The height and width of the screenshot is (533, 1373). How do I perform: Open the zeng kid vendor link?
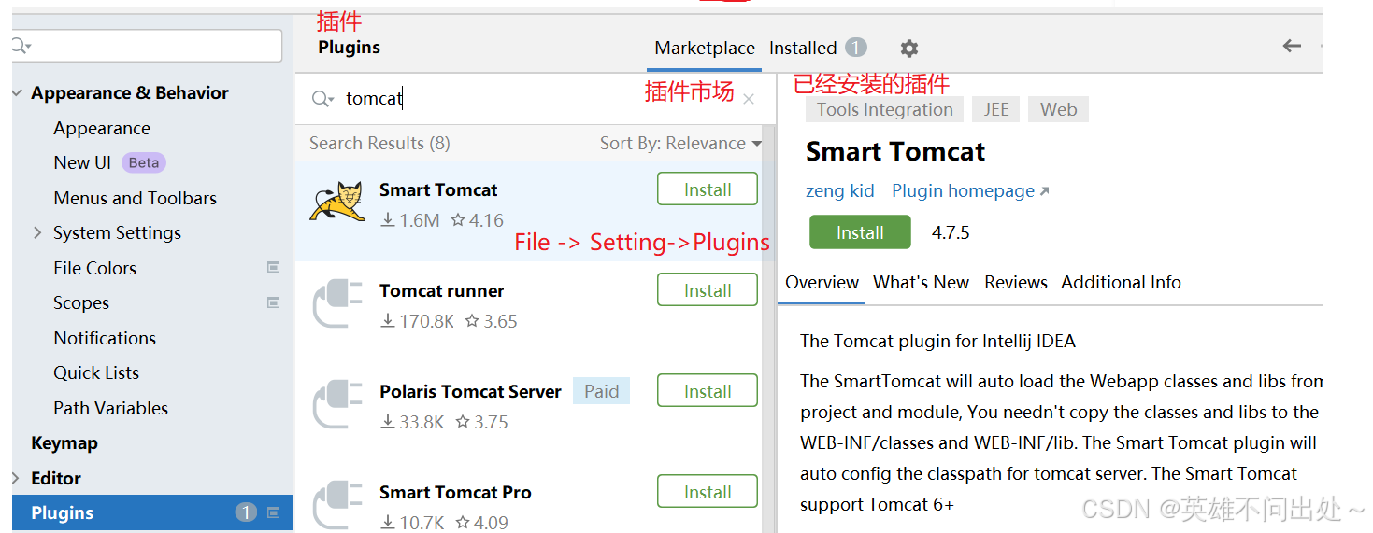coord(840,191)
